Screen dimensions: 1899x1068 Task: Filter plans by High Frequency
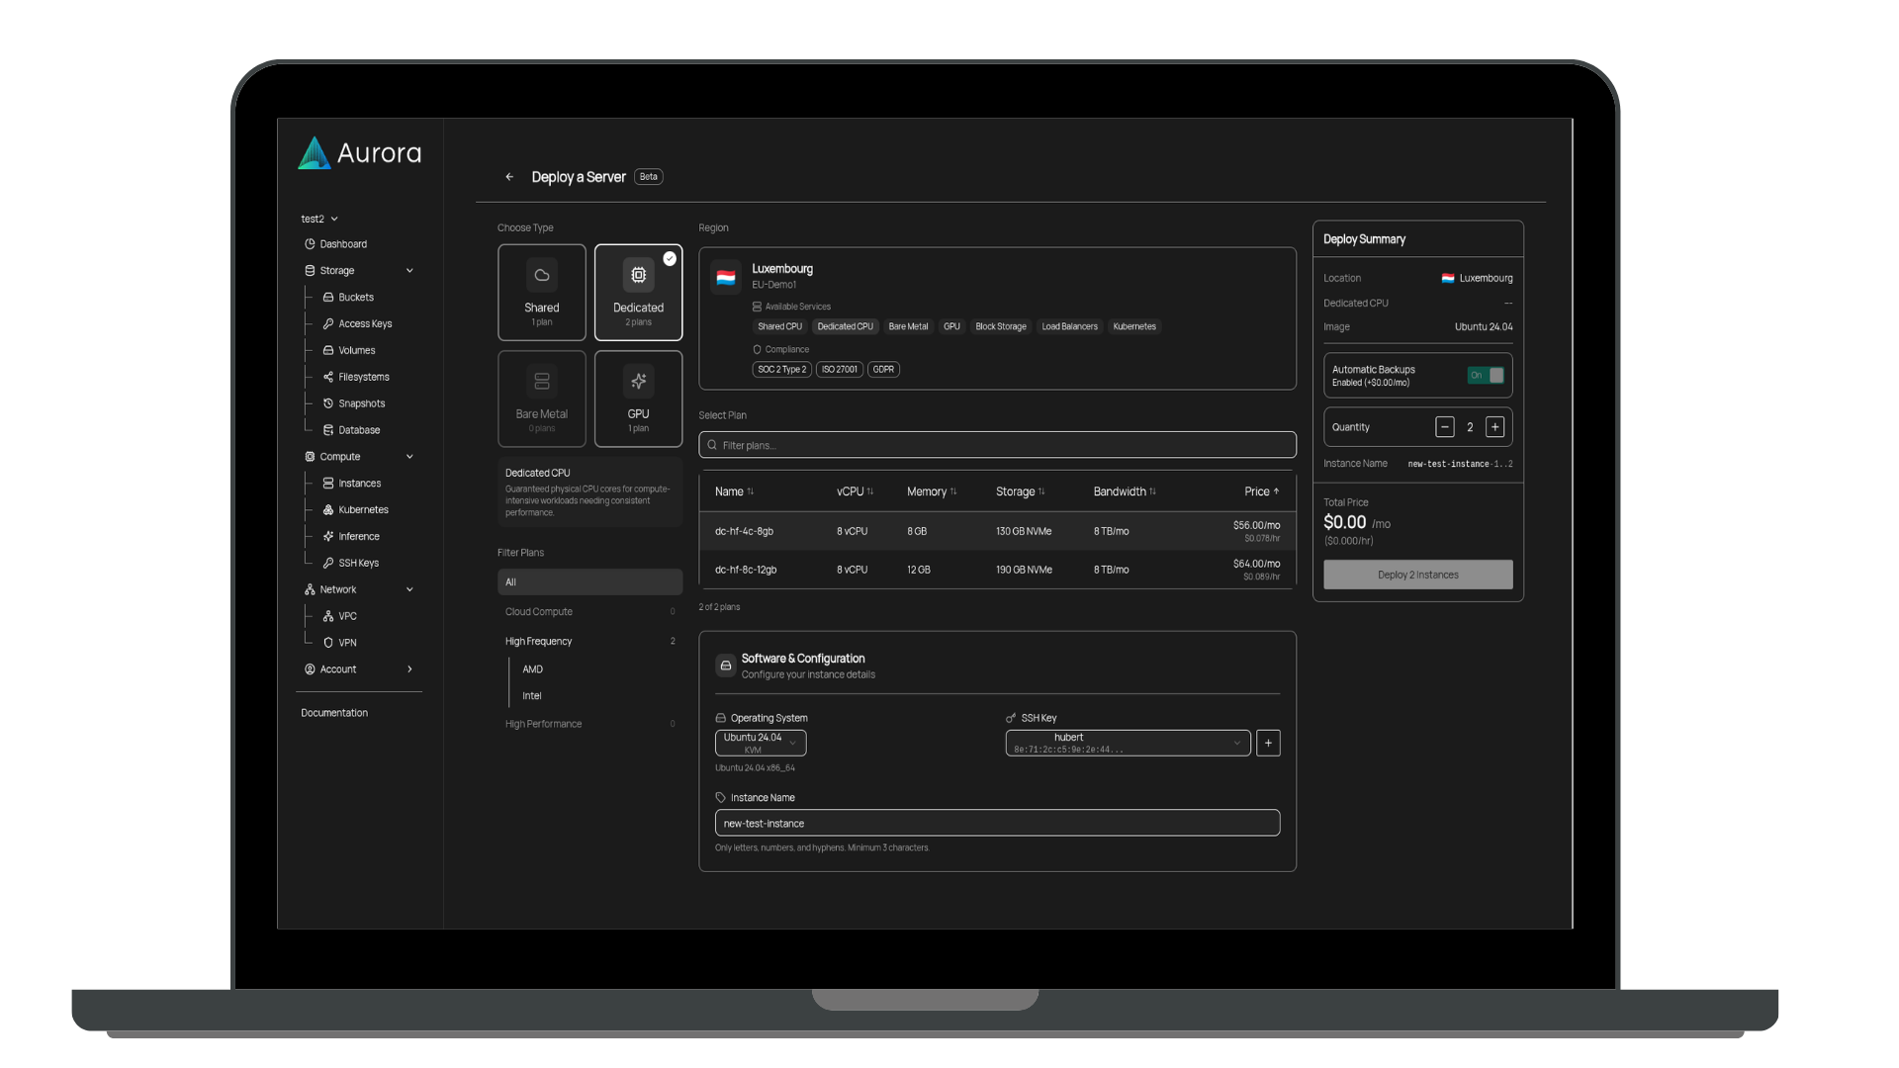tap(539, 642)
